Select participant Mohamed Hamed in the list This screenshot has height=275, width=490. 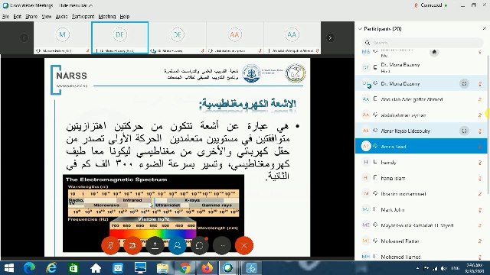click(x=421, y=257)
